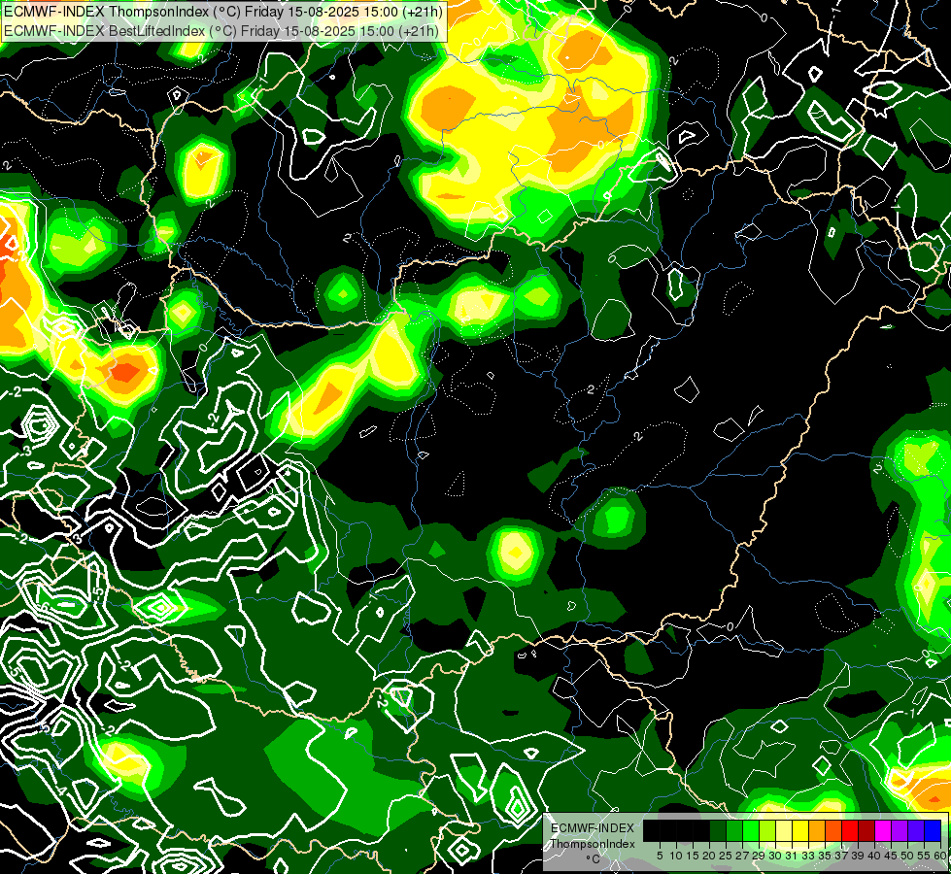
Task: Click the °C unit label in legend
Action: pyautogui.click(x=594, y=859)
